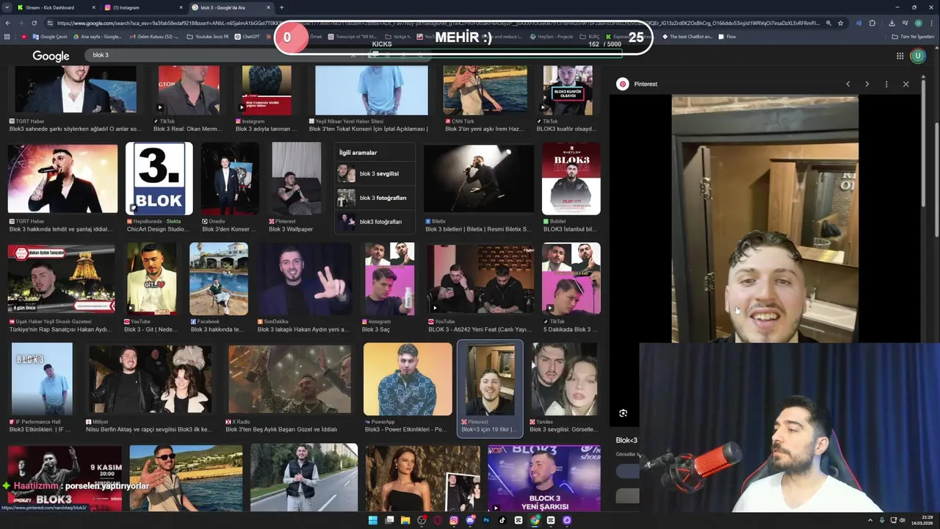
Task: Open Yandex Blok 3 sevgilisi result
Action: (565, 379)
